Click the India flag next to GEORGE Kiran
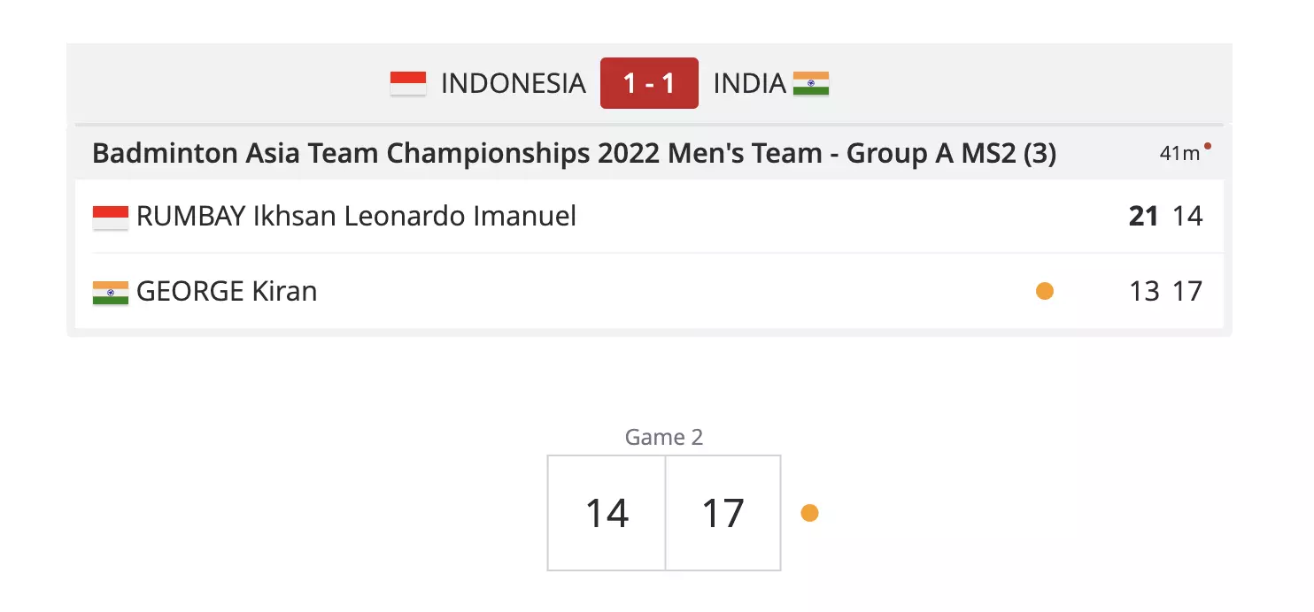Viewport: 1314px width, 612px height. point(111,292)
